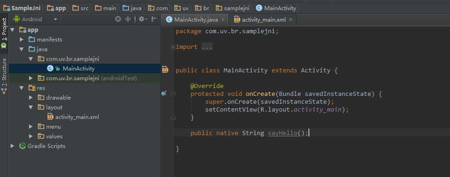Open the Android view dropdown
Viewport: 450px width, 177px height.
(55, 19)
